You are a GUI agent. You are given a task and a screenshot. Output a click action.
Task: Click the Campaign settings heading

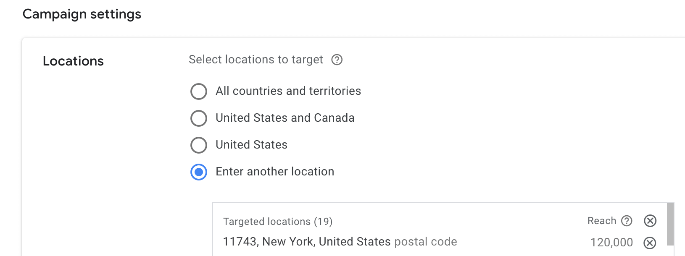pyautogui.click(x=82, y=14)
